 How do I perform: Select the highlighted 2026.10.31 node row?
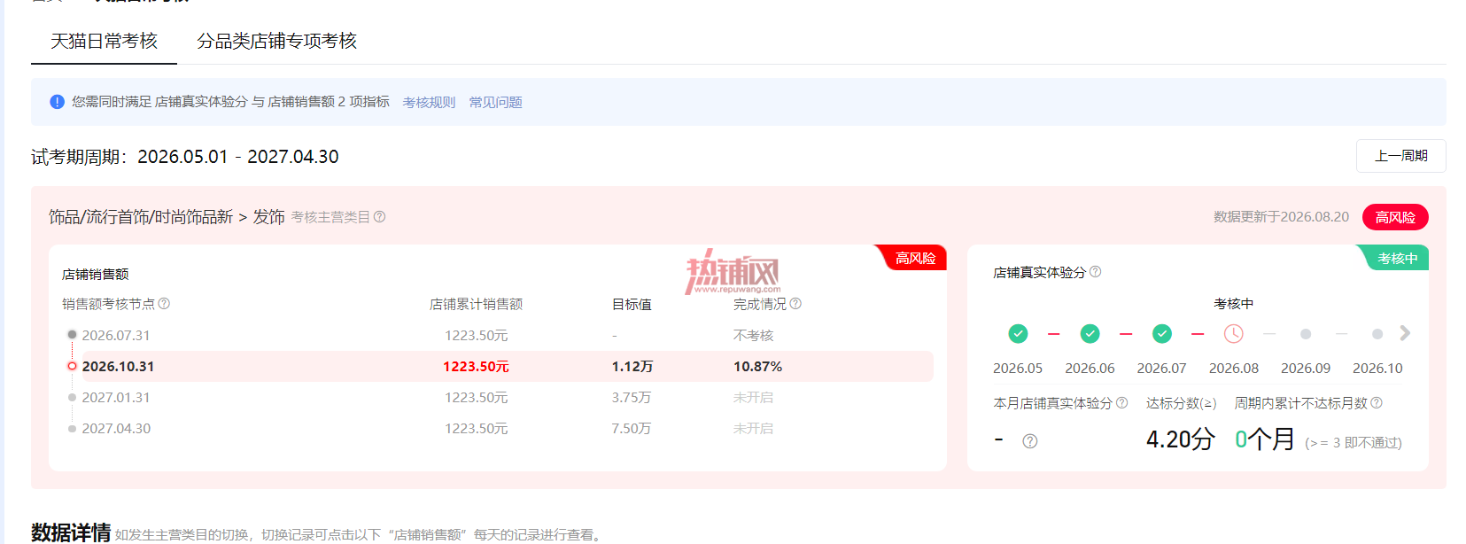point(500,367)
